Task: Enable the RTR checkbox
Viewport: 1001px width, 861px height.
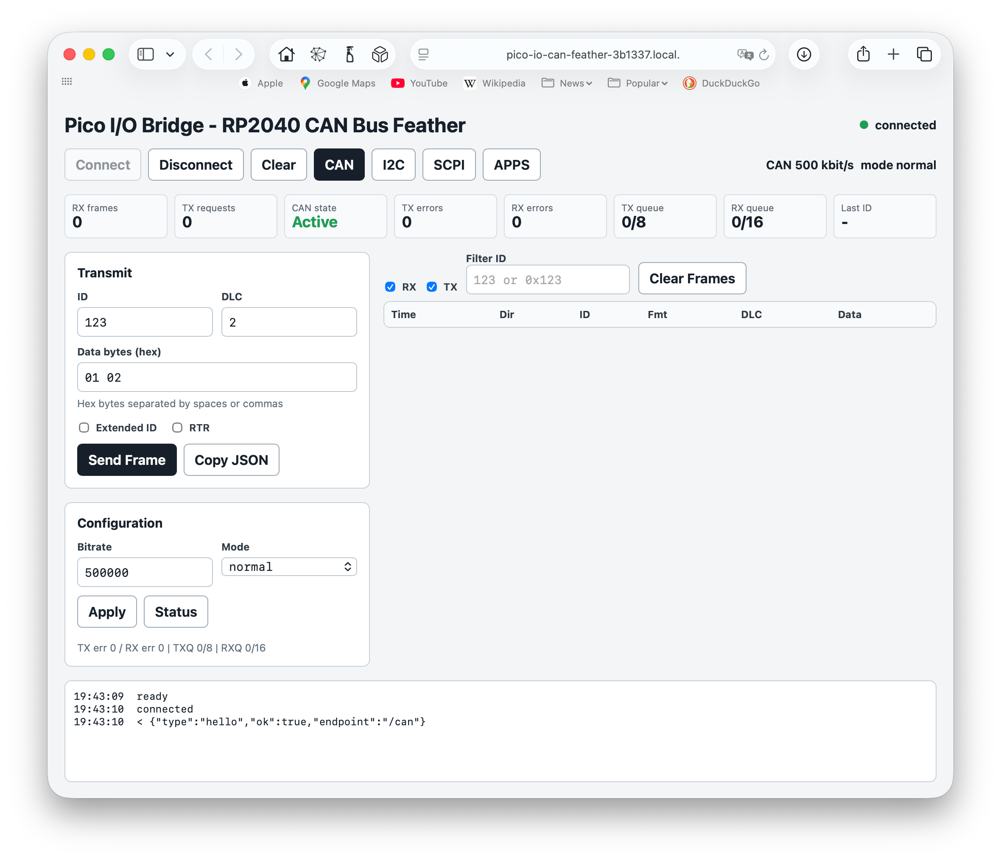Action: [177, 428]
